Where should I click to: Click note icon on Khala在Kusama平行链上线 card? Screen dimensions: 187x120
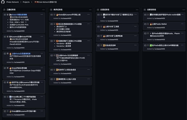pyautogui.click(x=52, y=15)
